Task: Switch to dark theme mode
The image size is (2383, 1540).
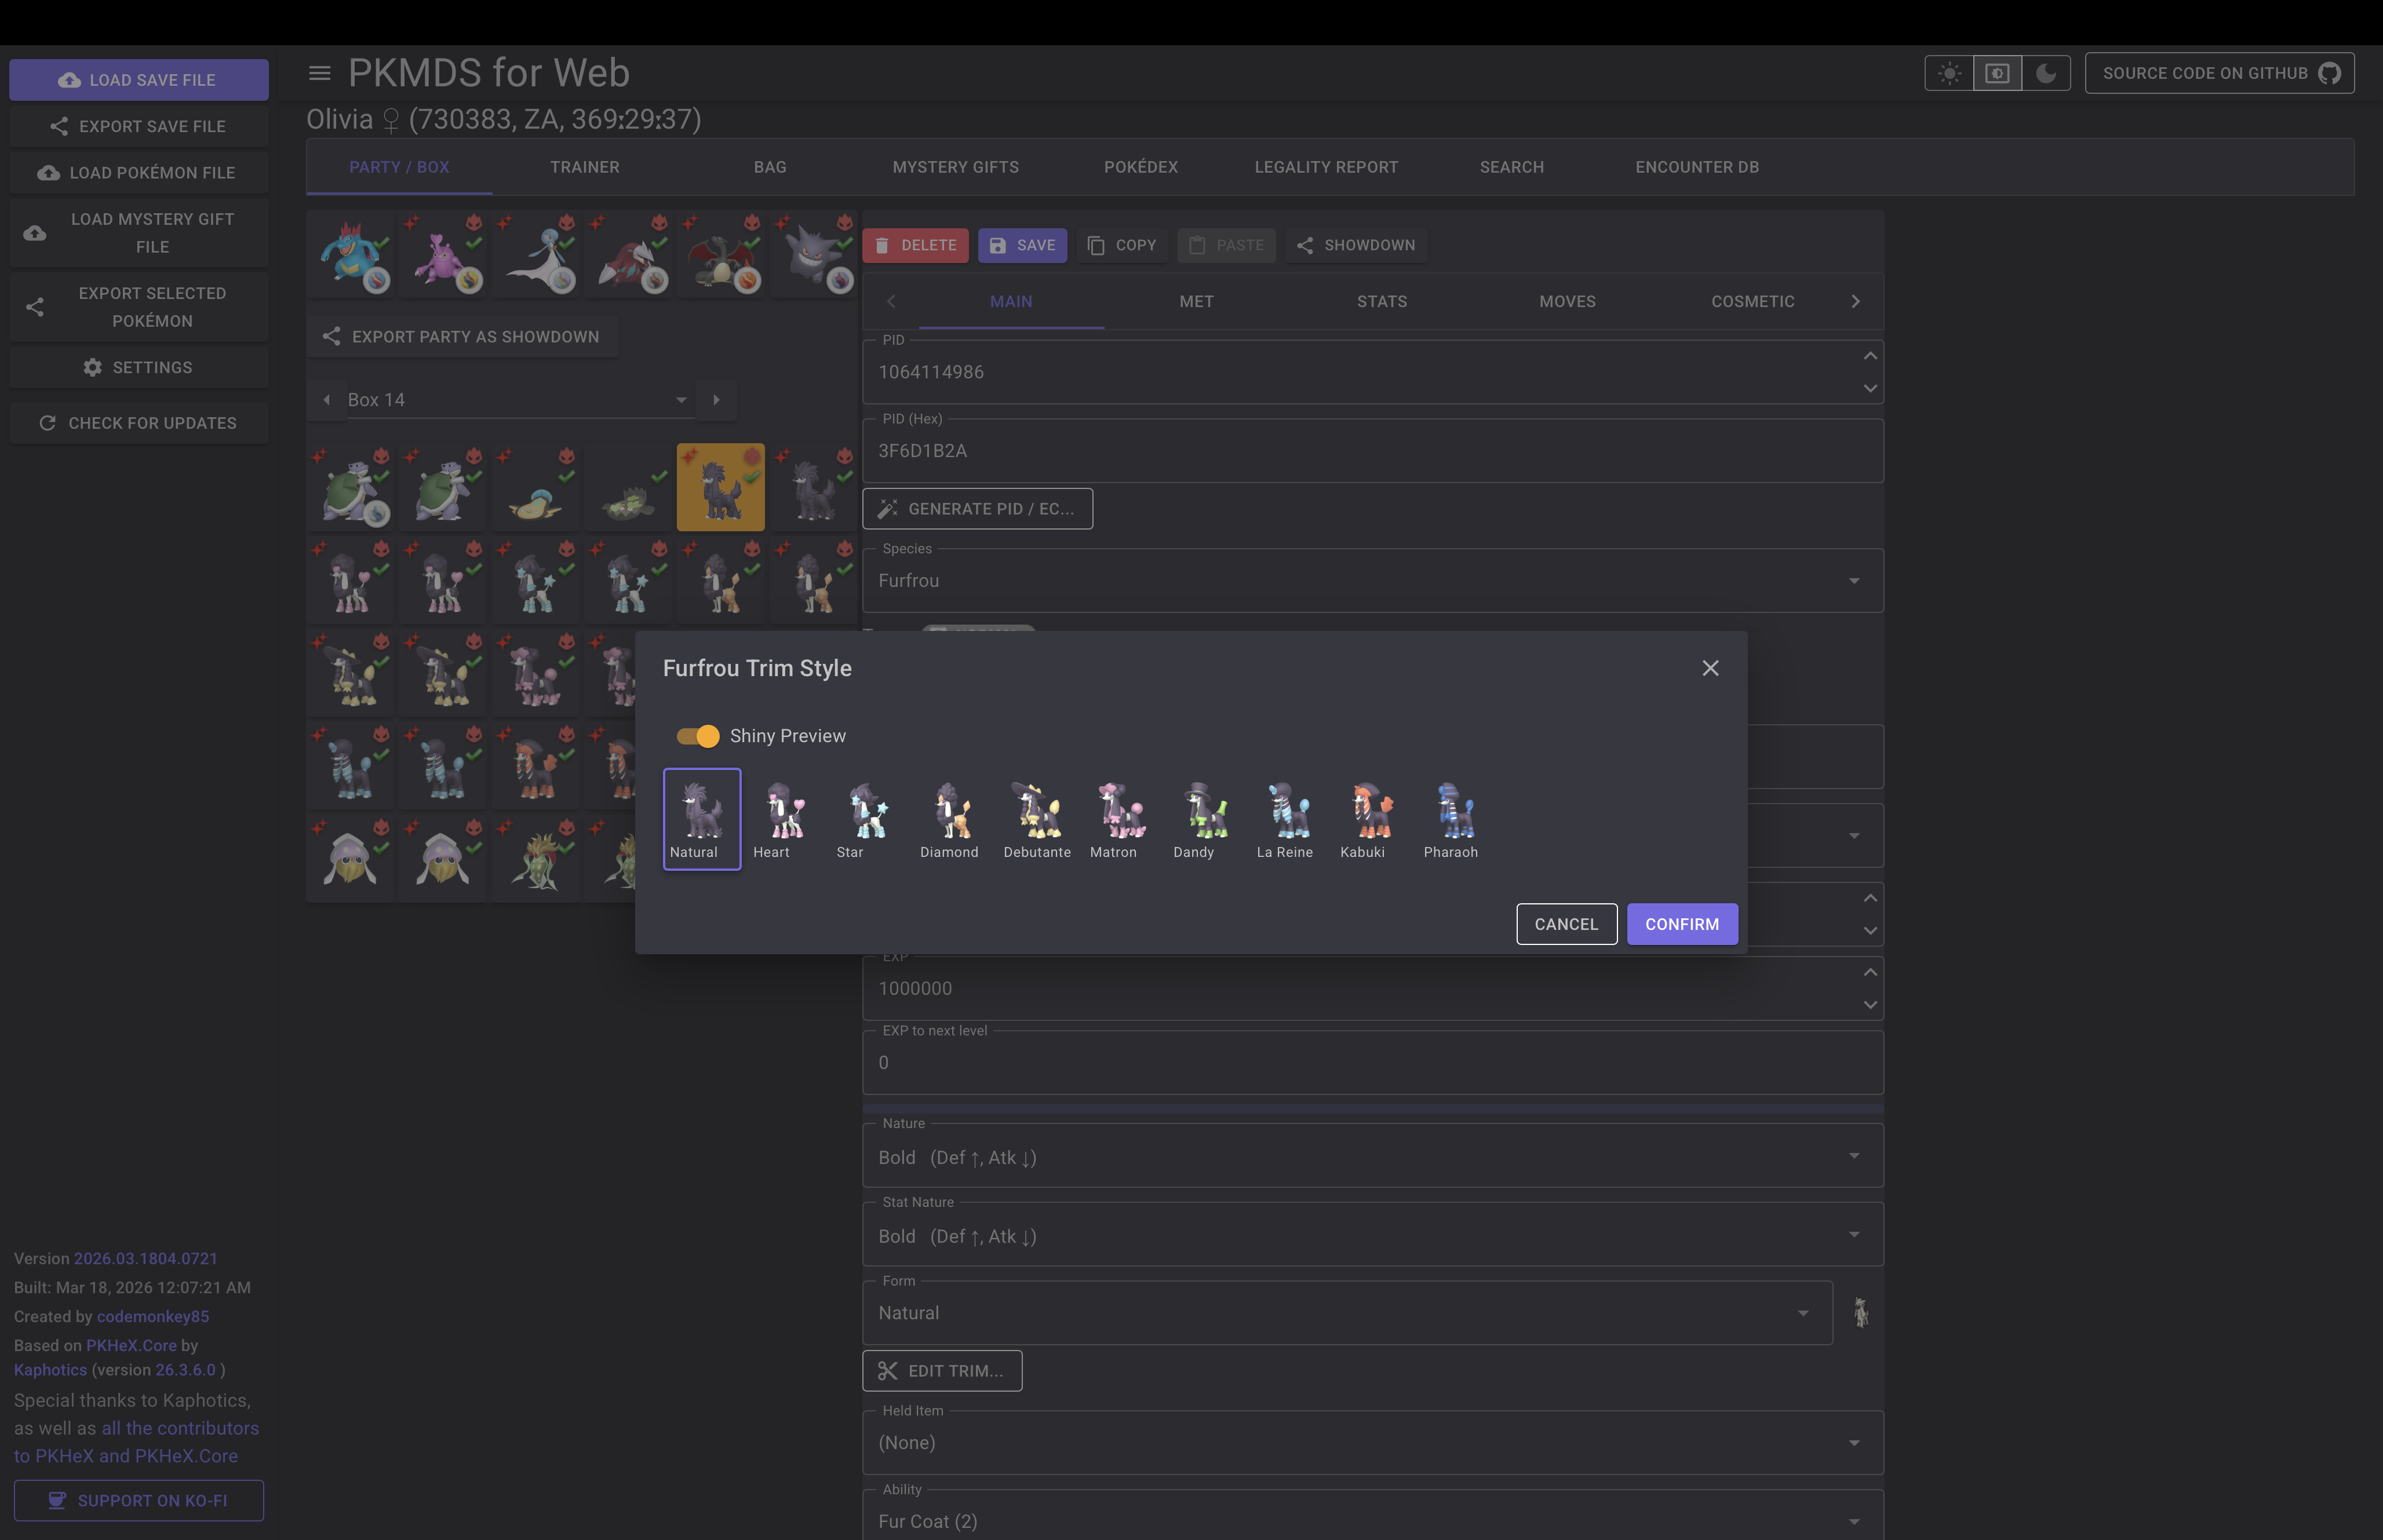Action: pyautogui.click(x=2046, y=73)
